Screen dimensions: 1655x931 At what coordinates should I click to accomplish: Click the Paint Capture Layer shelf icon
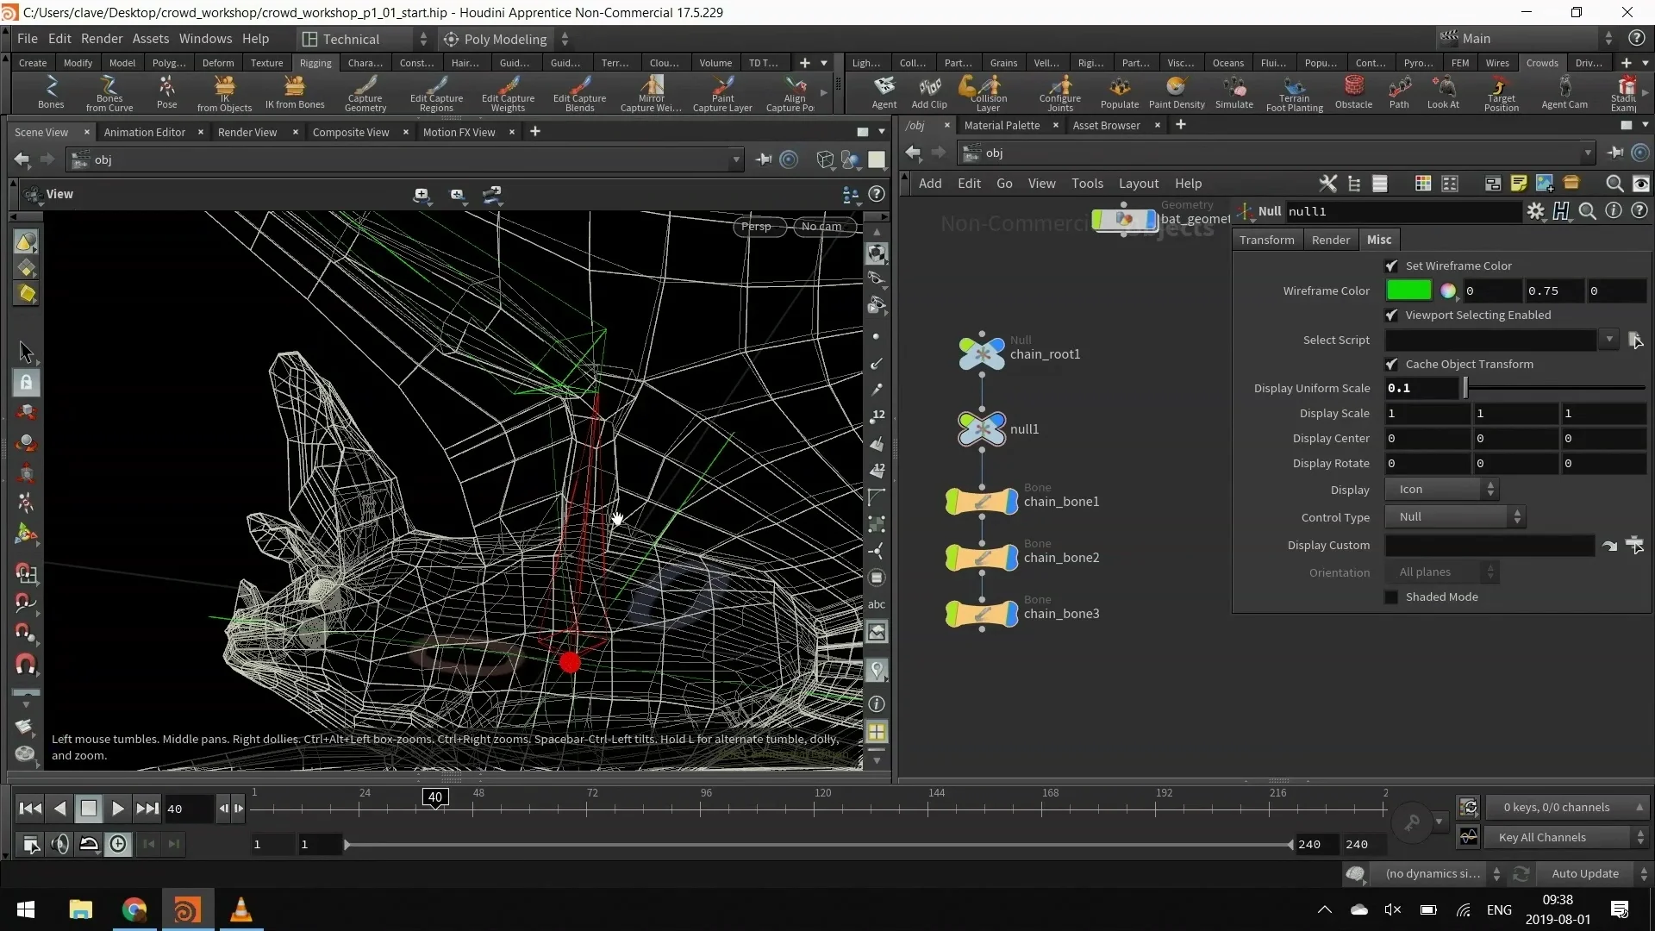click(722, 93)
